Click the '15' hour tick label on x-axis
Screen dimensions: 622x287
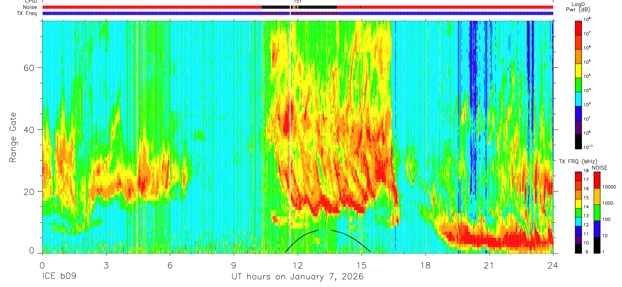tap(362, 265)
